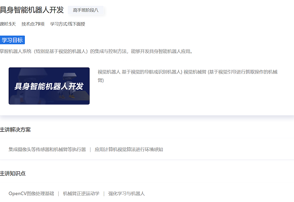Screen dimensions: 294x202
Task: Open the 具身智能机器人开发 course banner thumbnail
Action: click(49, 86)
